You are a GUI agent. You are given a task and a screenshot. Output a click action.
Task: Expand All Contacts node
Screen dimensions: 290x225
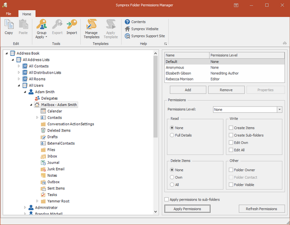click(x=19, y=66)
